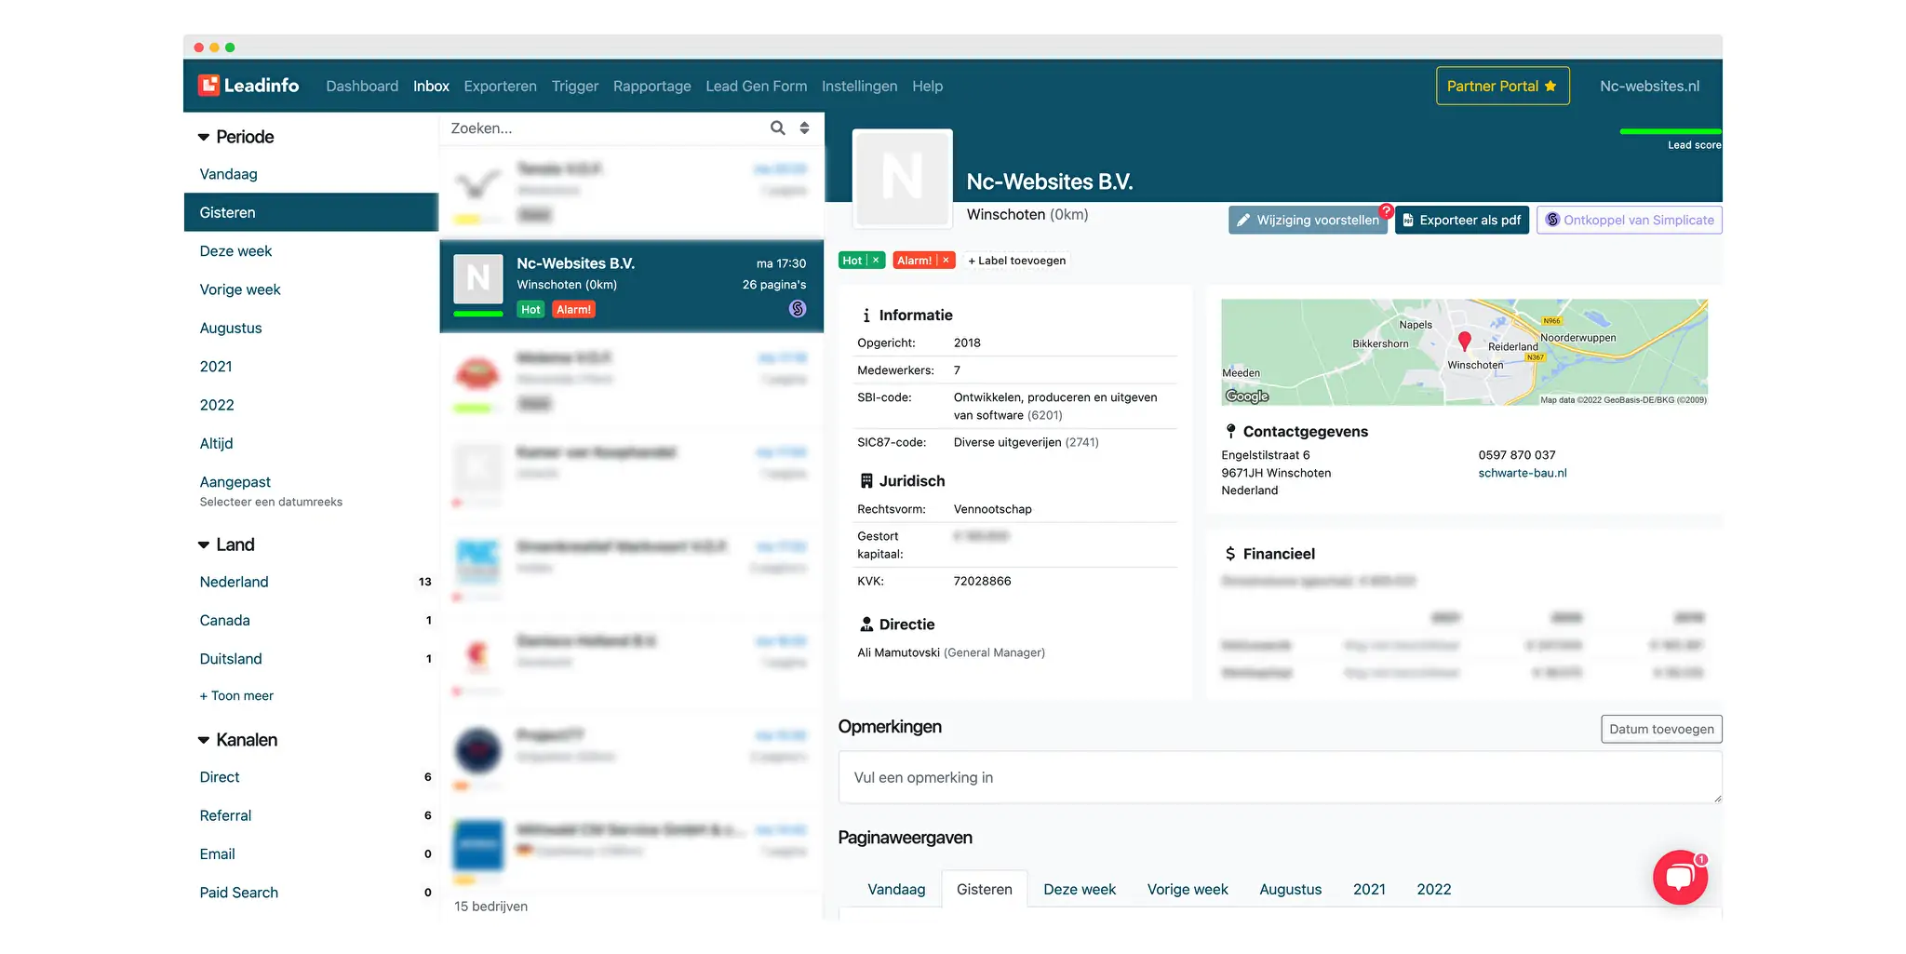
Task: Open the Inbox menu
Action: point(431,86)
